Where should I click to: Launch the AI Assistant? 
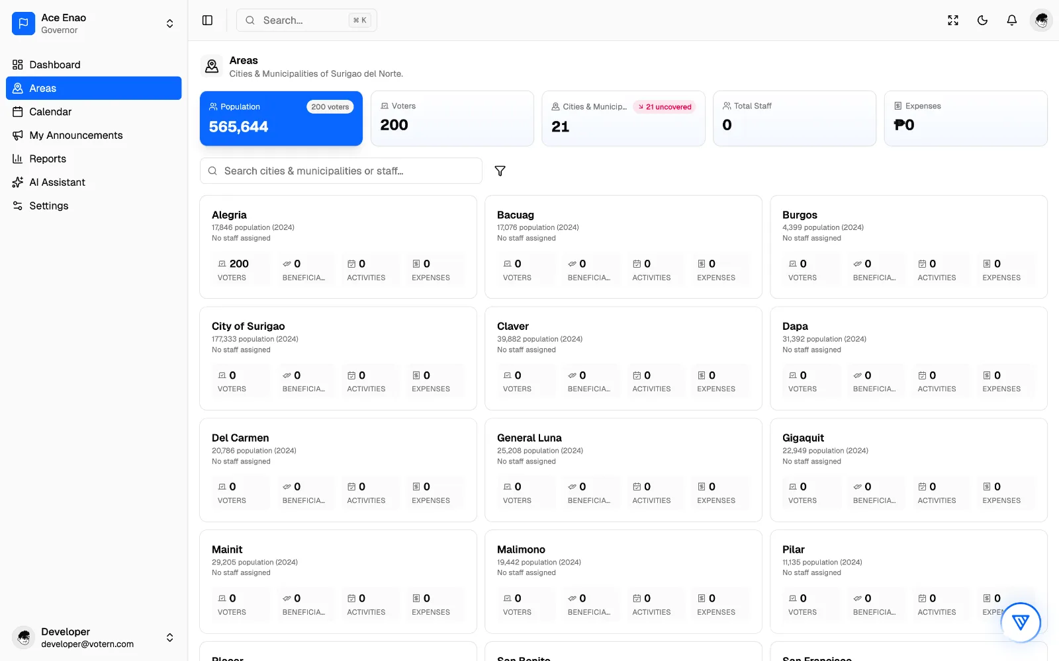click(x=93, y=182)
